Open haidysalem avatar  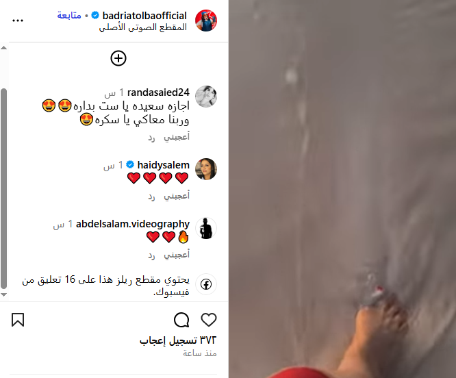pyautogui.click(x=206, y=169)
